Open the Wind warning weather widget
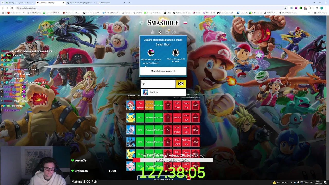The width and height of the screenshot is (329, 185). pyautogui.click(x=281, y=182)
